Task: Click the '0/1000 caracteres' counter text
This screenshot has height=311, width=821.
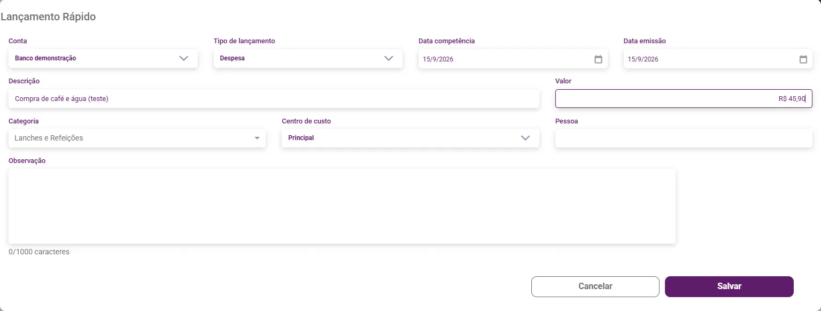Action: pyautogui.click(x=39, y=252)
